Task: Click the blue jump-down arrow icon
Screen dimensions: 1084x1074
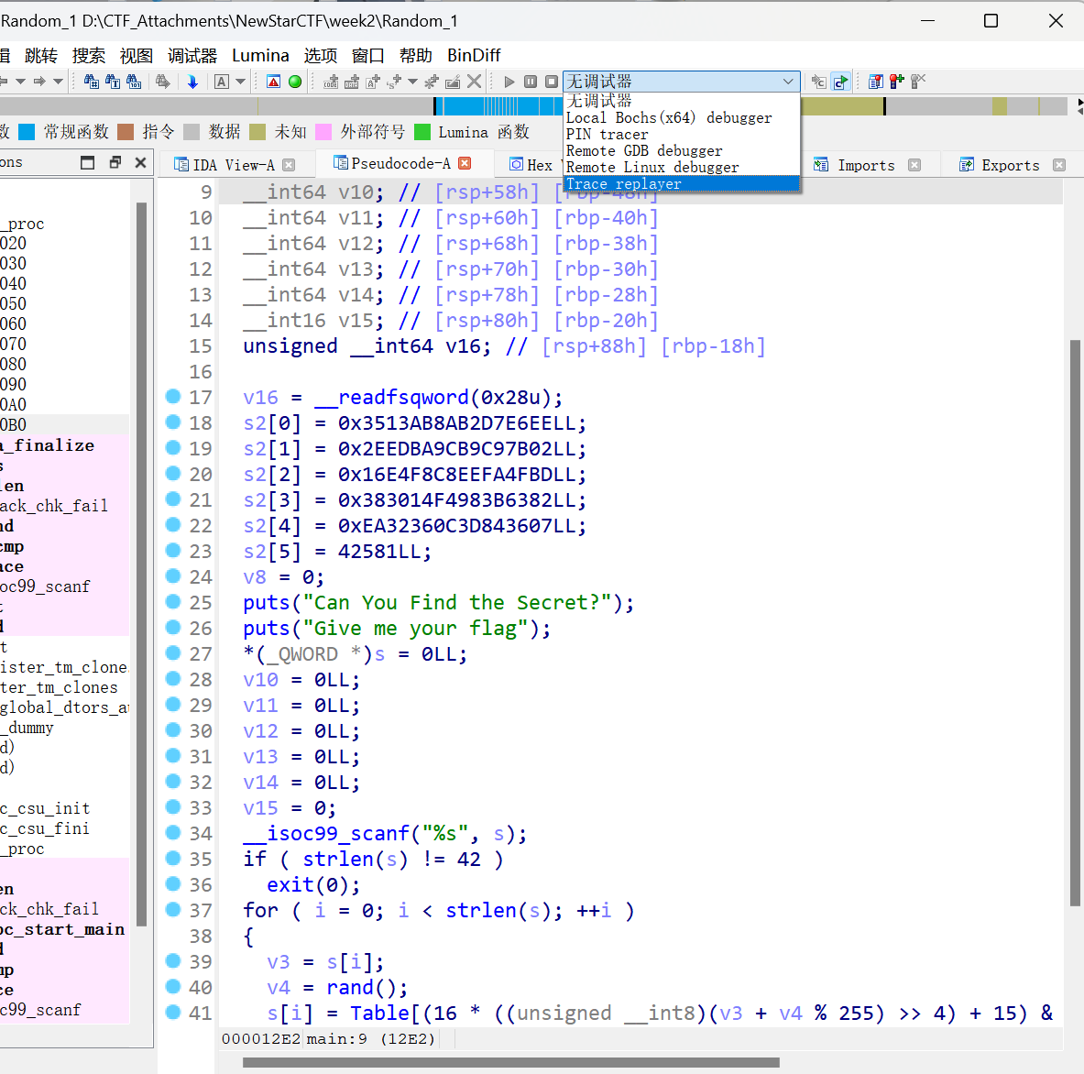Action: (192, 82)
